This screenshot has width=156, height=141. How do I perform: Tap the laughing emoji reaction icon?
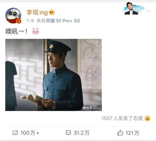point(148,118)
